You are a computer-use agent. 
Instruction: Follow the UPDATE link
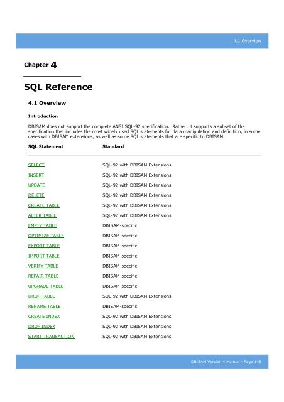click(36, 185)
